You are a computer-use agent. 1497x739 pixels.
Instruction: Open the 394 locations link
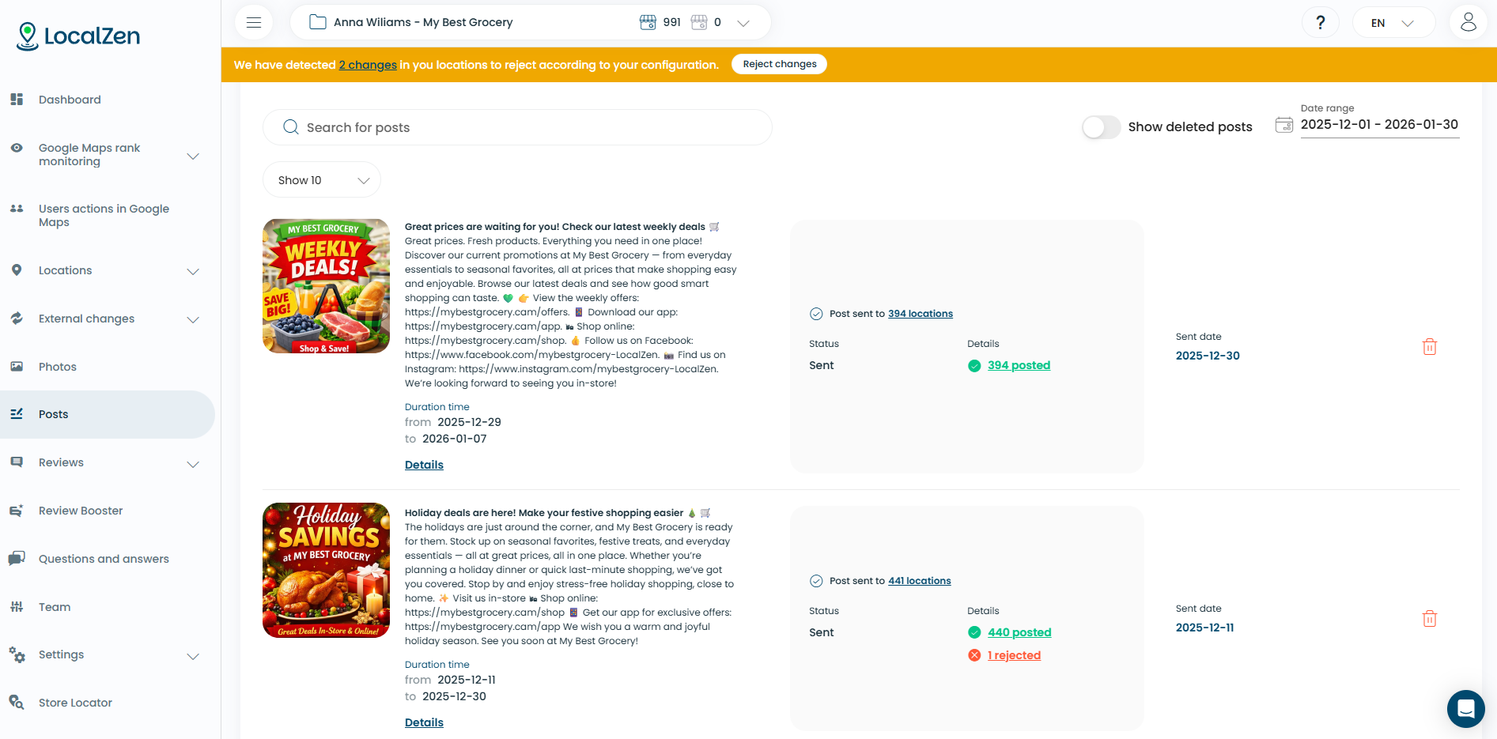coord(921,314)
